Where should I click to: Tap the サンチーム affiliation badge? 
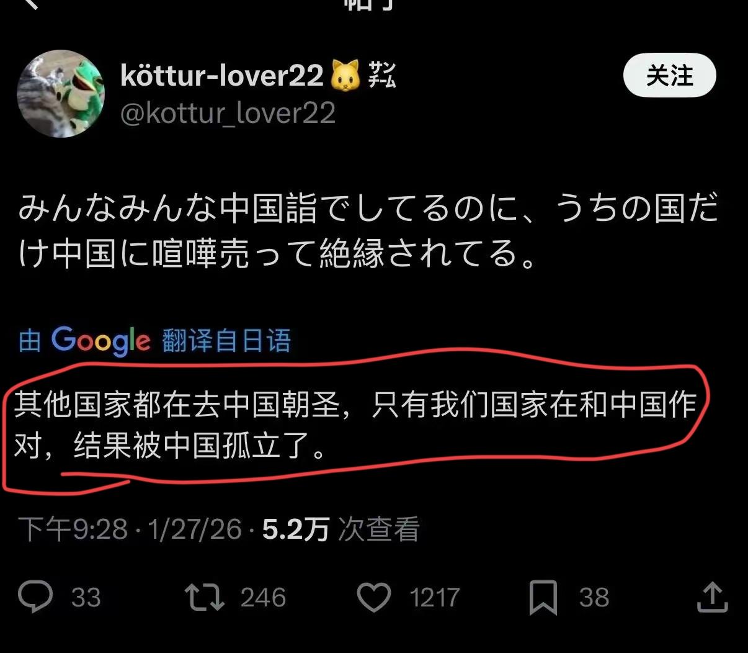381,75
